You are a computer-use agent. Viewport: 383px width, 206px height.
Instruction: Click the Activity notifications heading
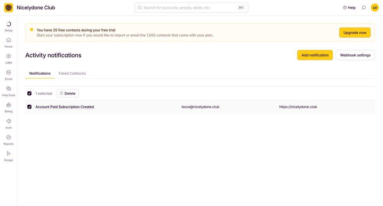pyautogui.click(x=53, y=55)
